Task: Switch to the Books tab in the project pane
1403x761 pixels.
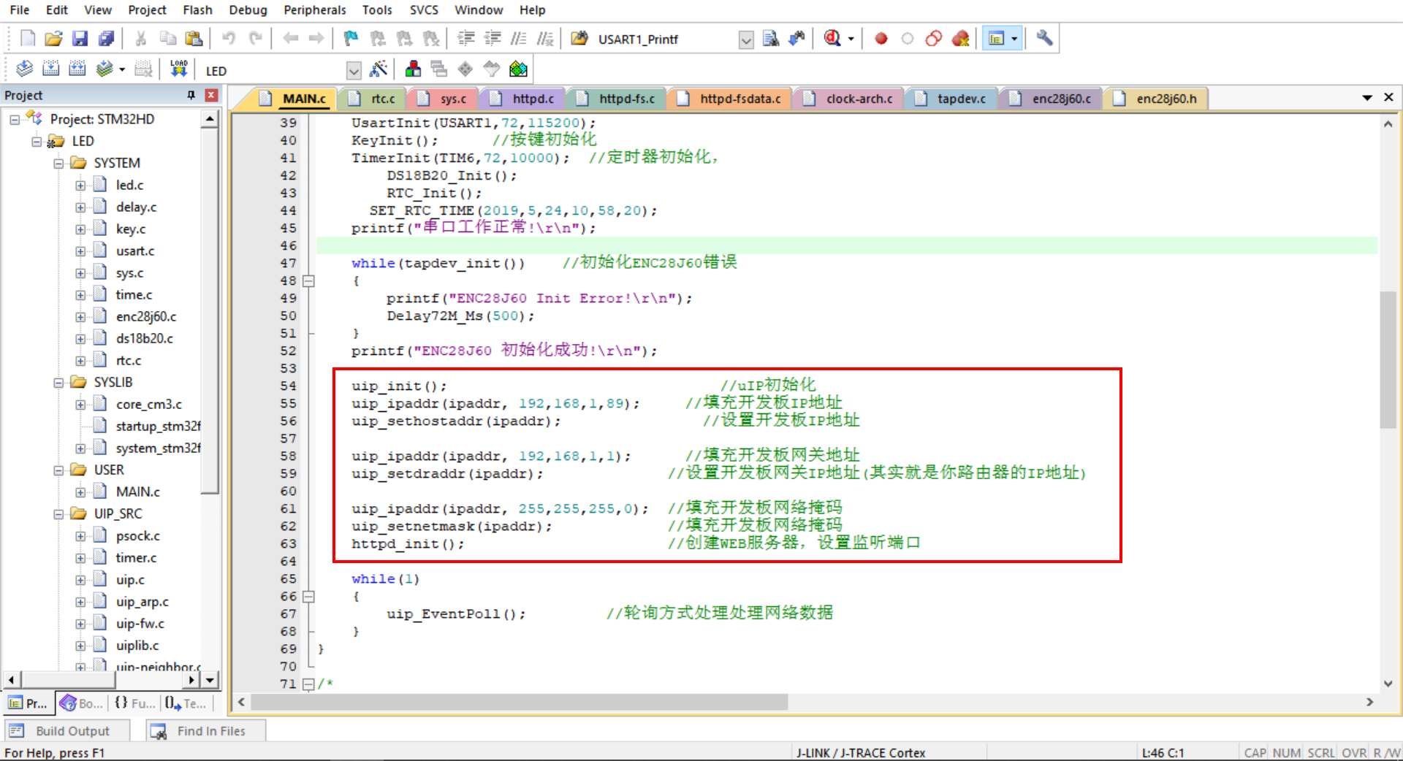Action: coord(82,703)
